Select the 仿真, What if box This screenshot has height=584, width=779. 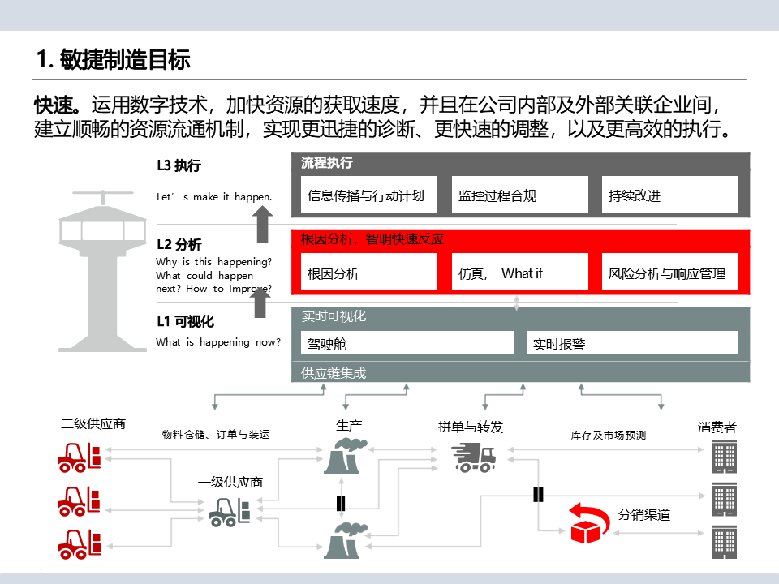[519, 273]
